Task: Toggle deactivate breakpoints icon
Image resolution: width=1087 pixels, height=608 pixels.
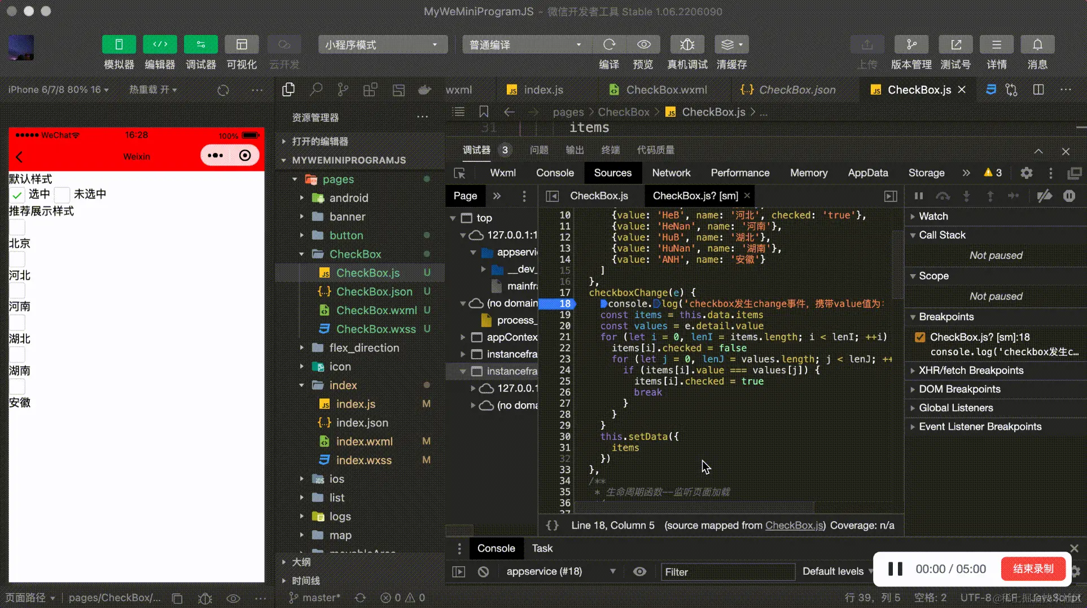Action: coord(1045,196)
